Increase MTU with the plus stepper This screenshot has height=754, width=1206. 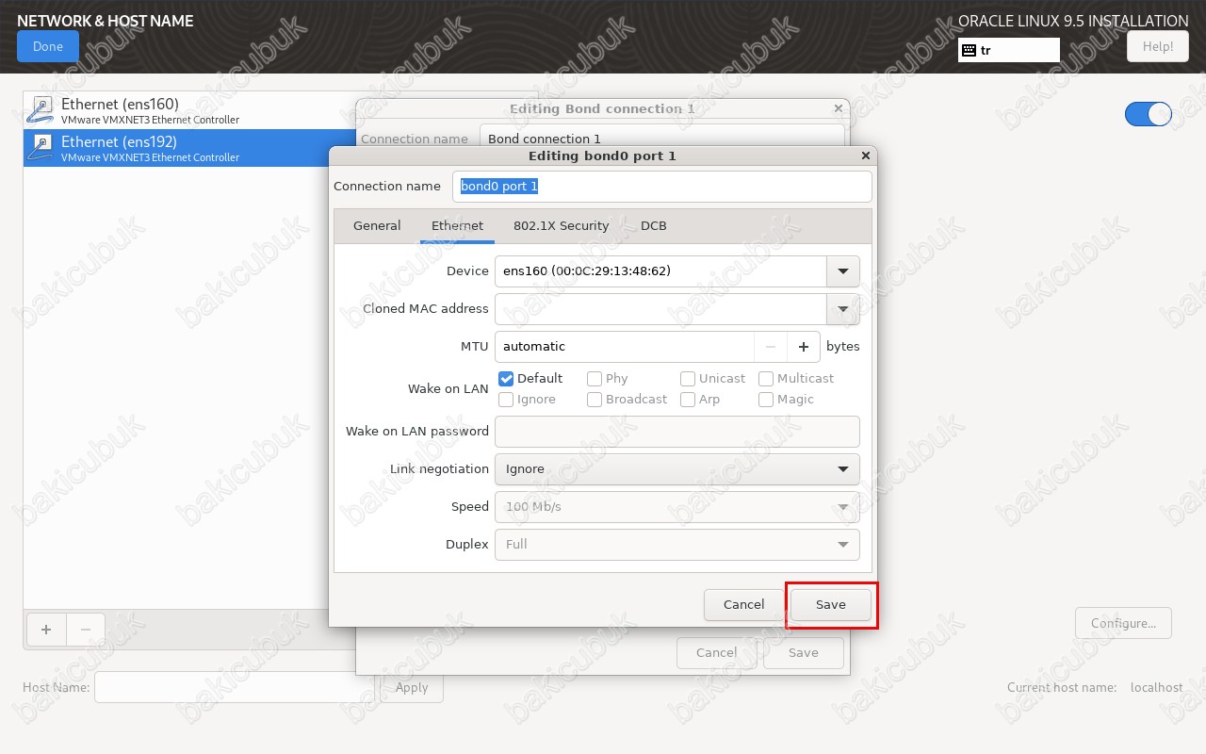point(804,347)
